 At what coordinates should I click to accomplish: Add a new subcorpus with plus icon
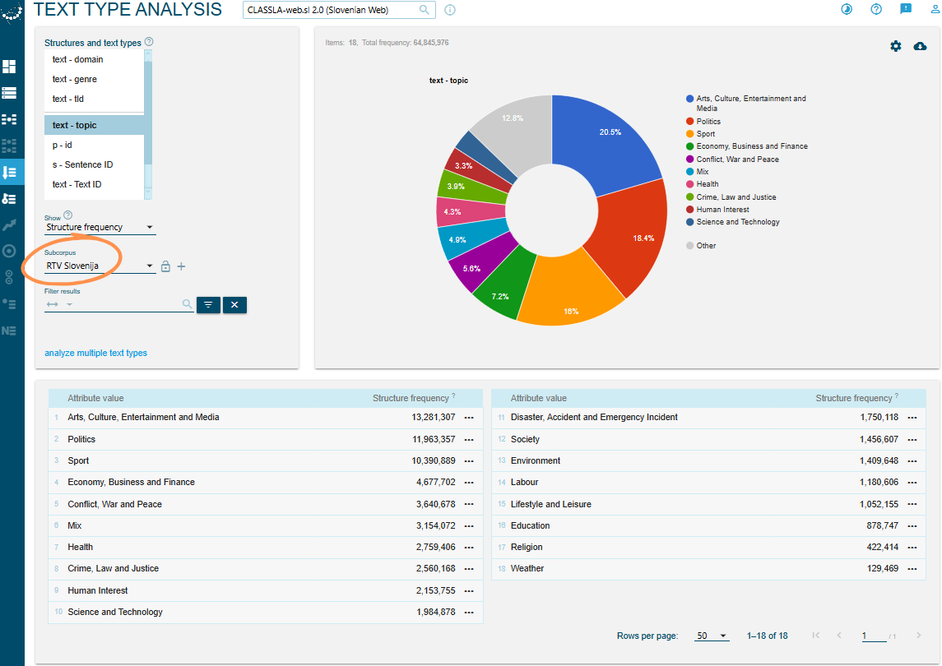click(182, 266)
